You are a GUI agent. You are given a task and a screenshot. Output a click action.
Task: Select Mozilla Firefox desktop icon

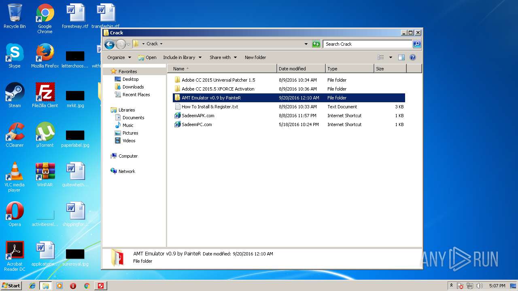45,56
